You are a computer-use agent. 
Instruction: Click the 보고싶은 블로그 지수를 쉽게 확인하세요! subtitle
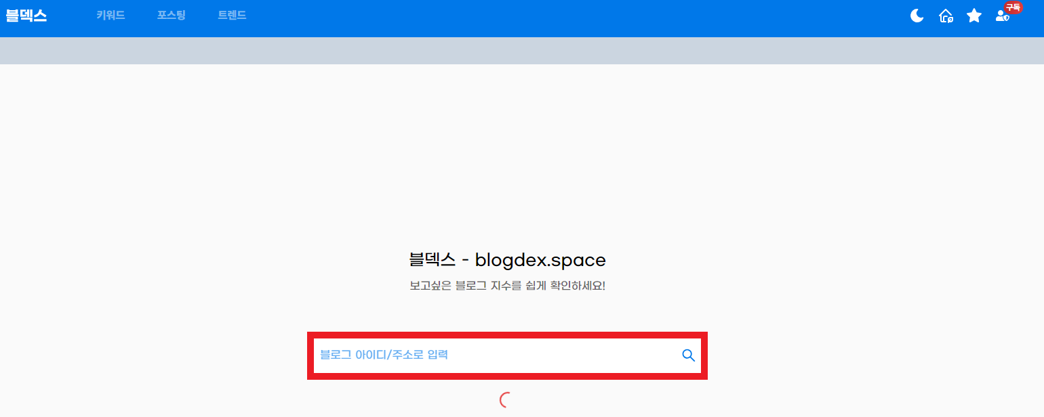point(507,286)
